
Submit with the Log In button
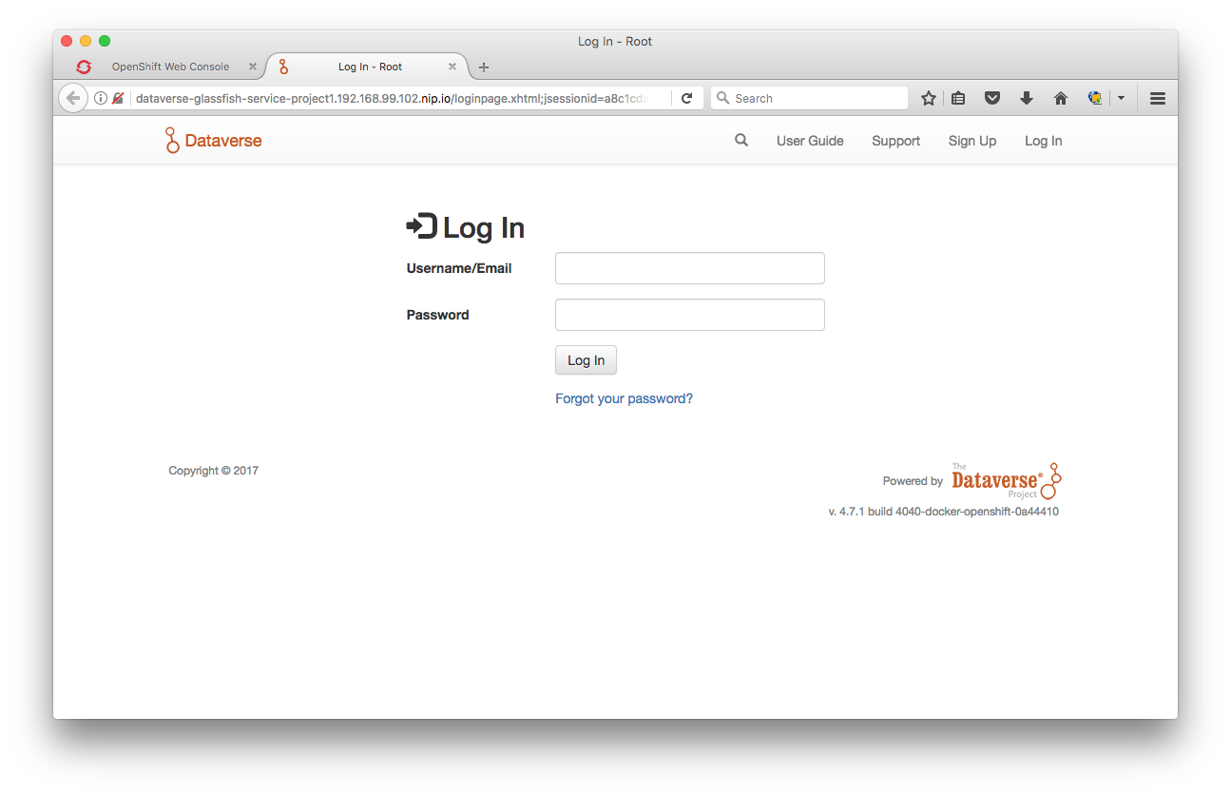click(586, 360)
